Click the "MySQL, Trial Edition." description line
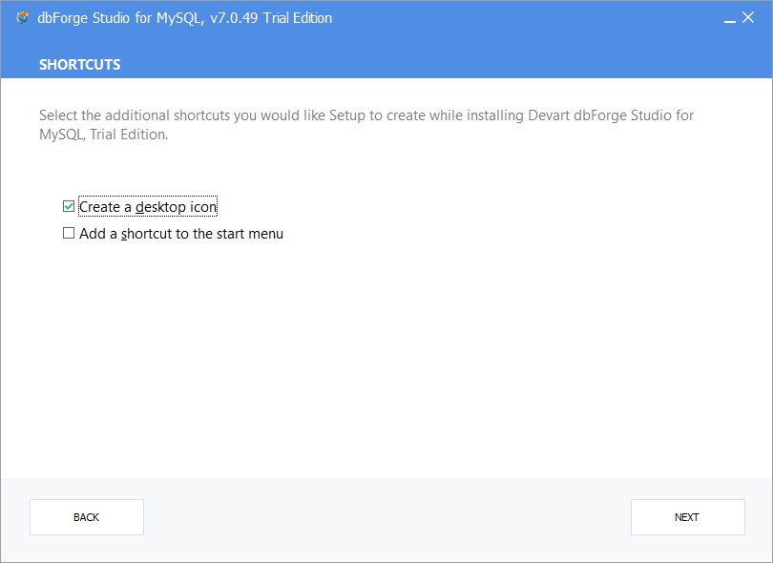This screenshot has height=563, width=773. pos(103,135)
